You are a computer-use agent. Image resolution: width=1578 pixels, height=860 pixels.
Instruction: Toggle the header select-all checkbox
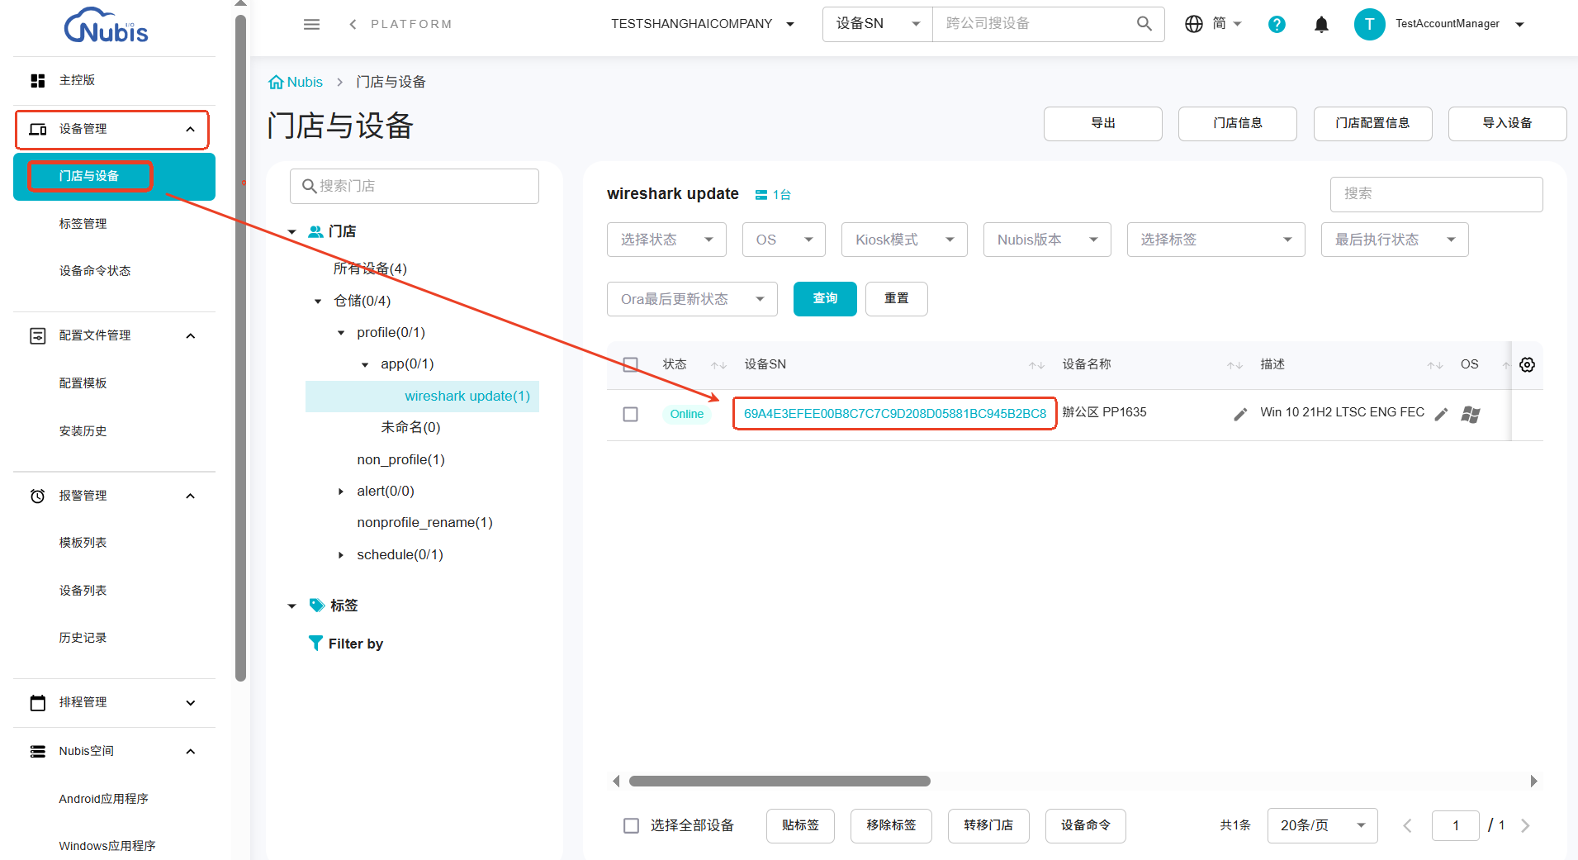[631, 364]
